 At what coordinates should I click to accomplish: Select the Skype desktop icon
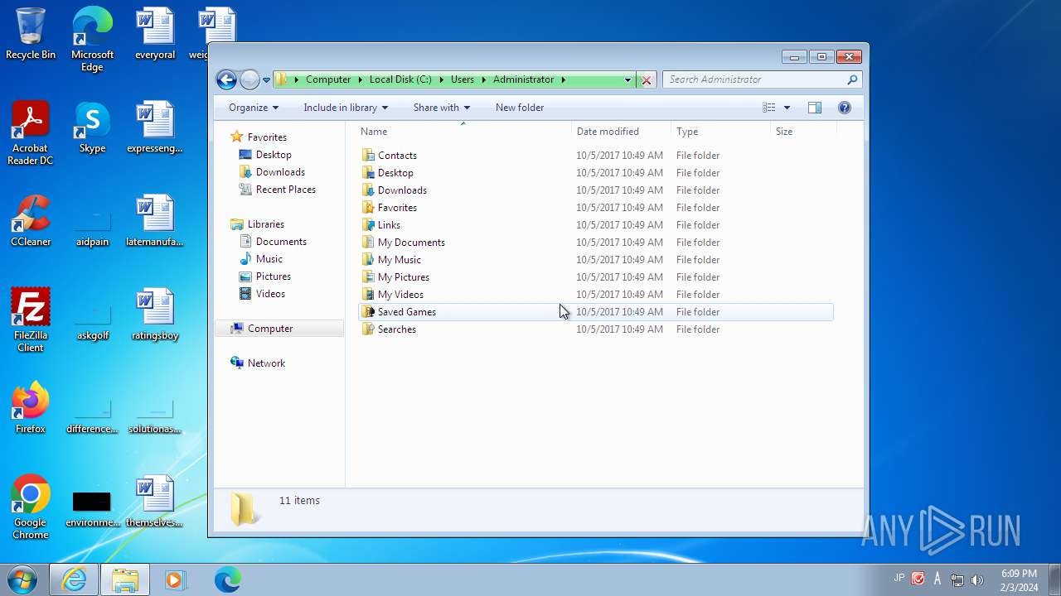tap(92, 127)
